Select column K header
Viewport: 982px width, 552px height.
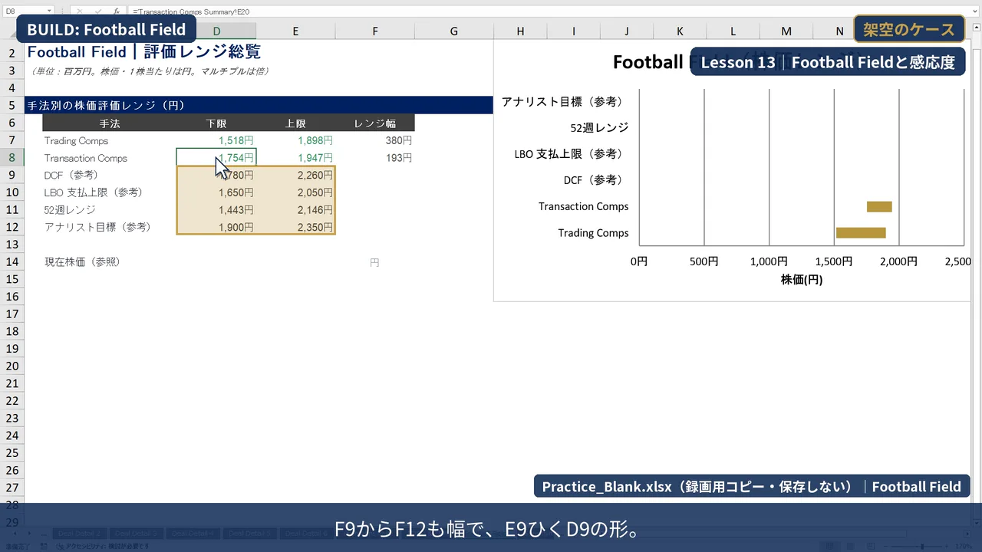coord(680,31)
